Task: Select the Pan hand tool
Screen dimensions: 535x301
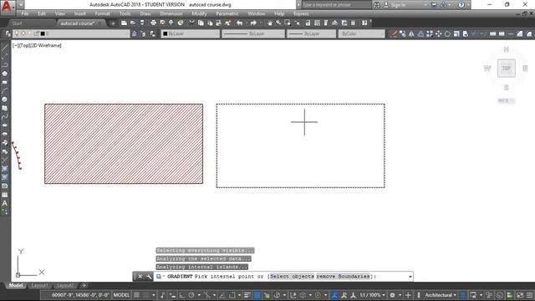Action: 270,23
